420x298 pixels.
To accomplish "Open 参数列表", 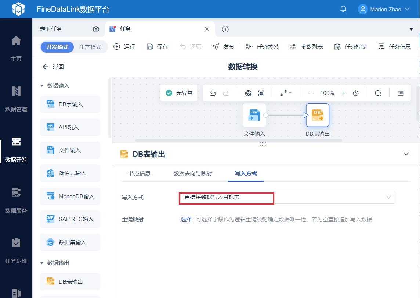I will pos(307,47).
